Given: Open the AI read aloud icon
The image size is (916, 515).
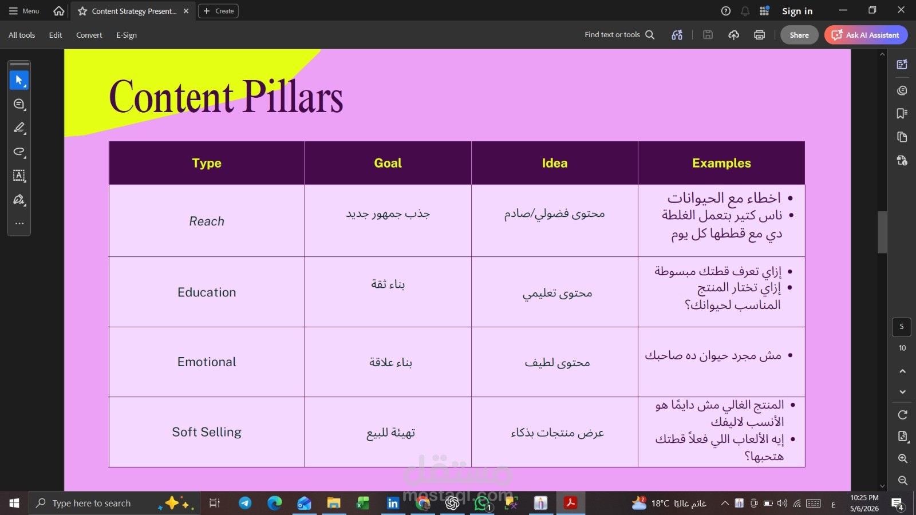Looking at the screenshot, I should tap(677, 35).
